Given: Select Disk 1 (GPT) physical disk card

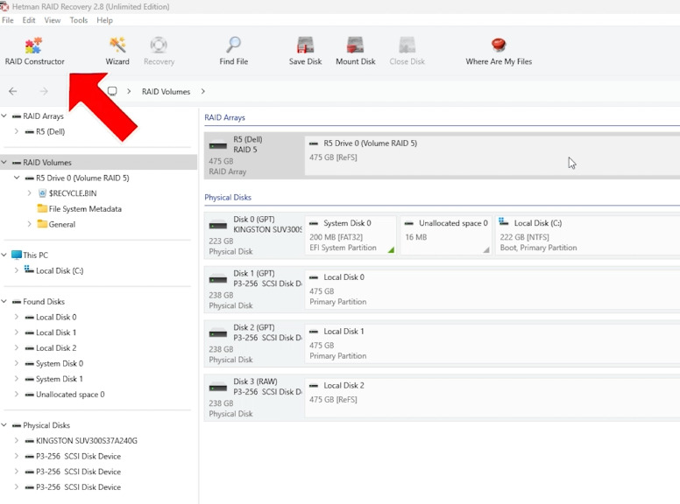Looking at the screenshot, I should [254, 290].
